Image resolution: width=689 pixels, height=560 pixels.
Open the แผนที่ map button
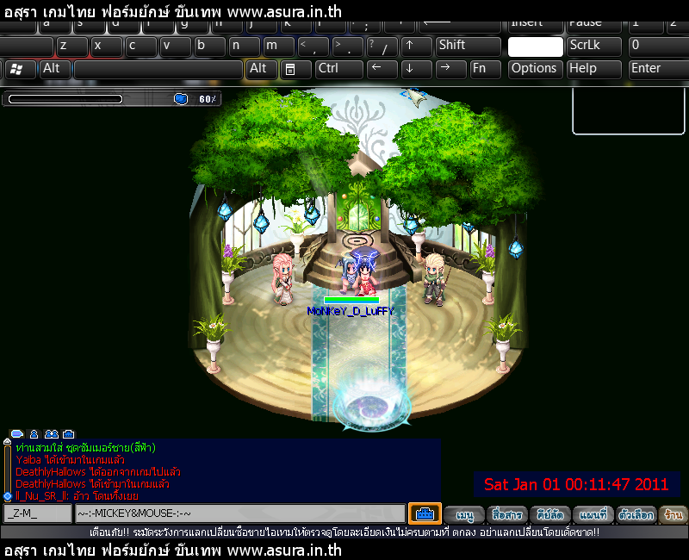(593, 515)
